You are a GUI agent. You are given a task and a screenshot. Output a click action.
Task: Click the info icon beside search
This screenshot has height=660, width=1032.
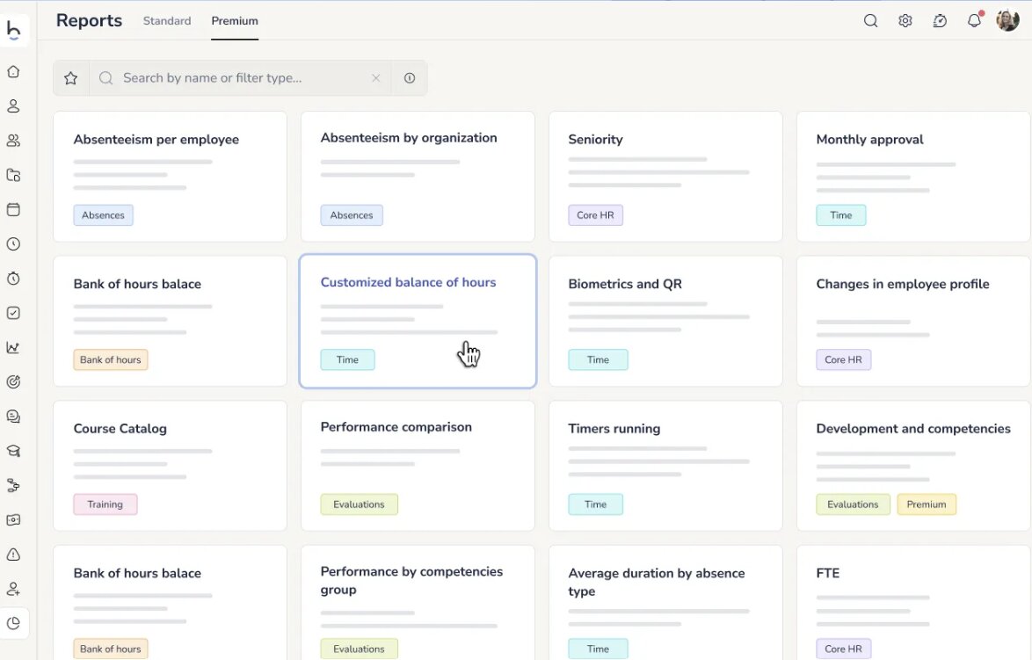[410, 78]
